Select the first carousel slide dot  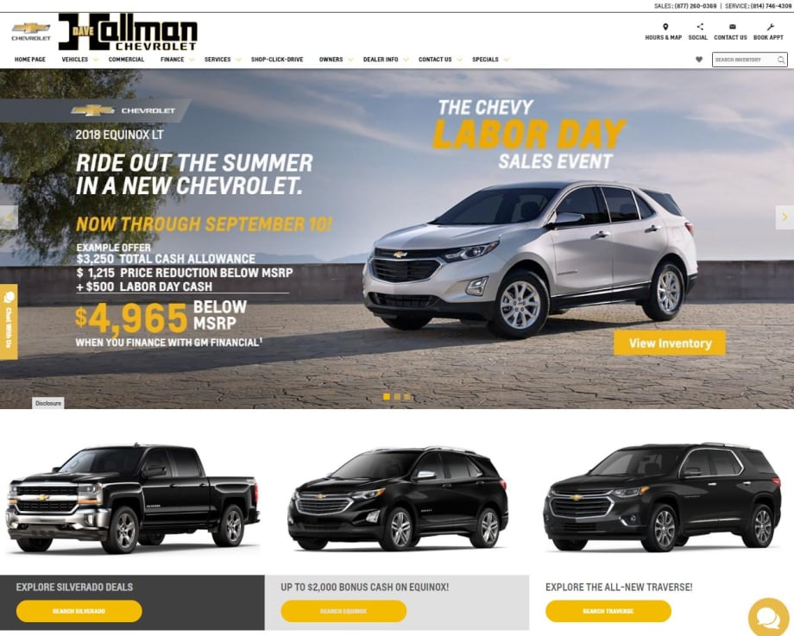tap(387, 396)
